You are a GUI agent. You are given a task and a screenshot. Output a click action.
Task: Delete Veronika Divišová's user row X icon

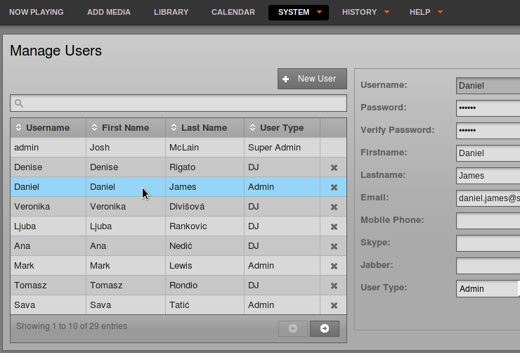point(334,207)
